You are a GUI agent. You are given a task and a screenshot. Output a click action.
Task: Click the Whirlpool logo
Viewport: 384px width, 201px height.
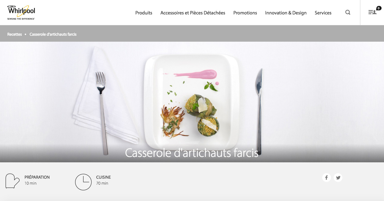[x=21, y=13]
